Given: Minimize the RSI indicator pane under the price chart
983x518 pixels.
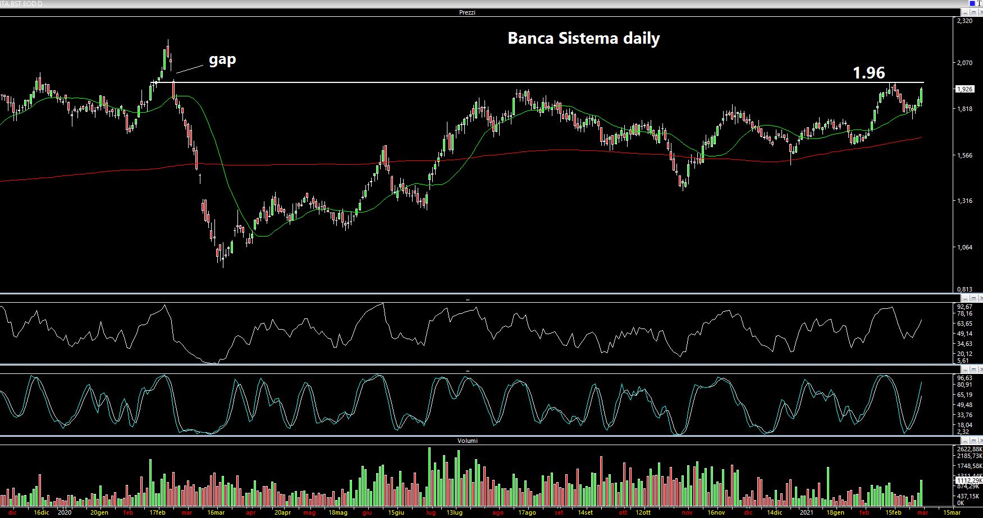Looking at the screenshot, I should (965, 299).
